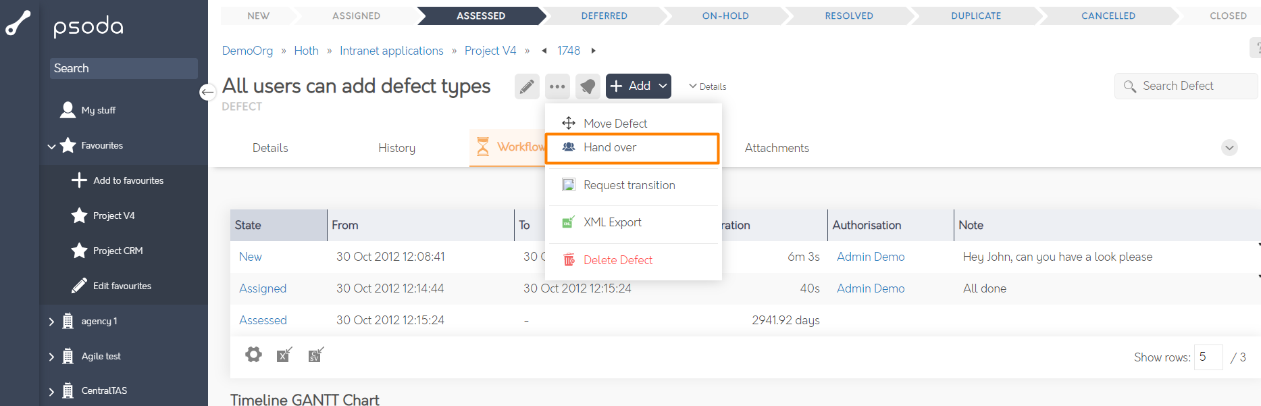
Task: Select Hand over from the menu
Action: point(610,147)
